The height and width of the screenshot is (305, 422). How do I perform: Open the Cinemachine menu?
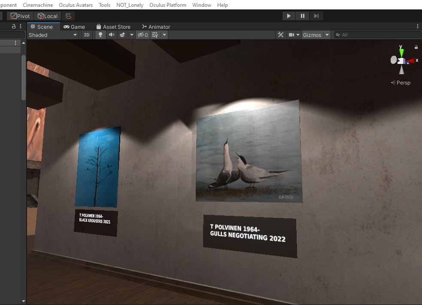pos(38,5)
